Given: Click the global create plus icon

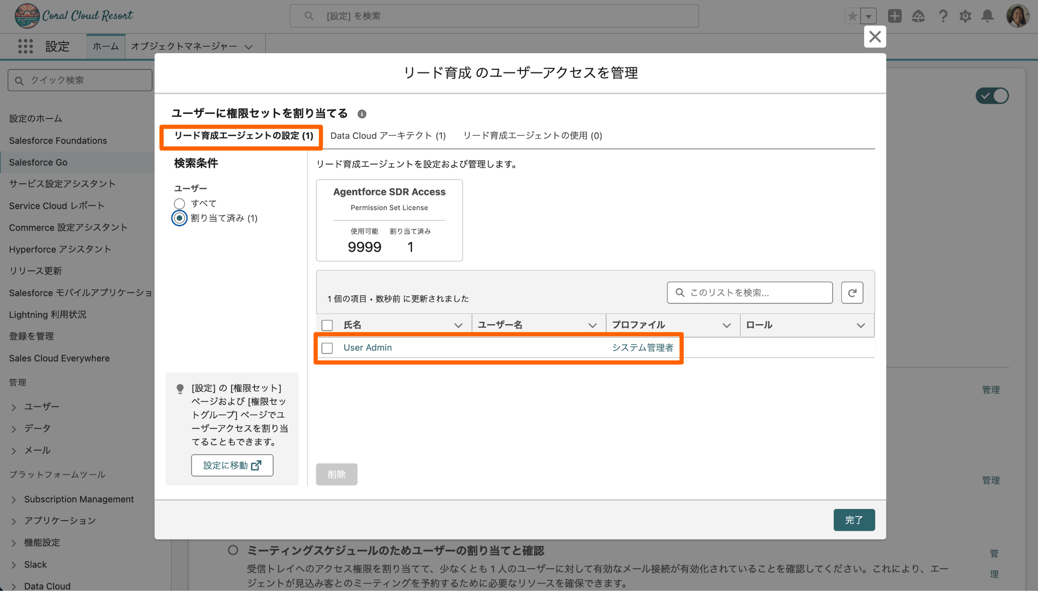Looking at the screenshot, I should click(895, 16).
